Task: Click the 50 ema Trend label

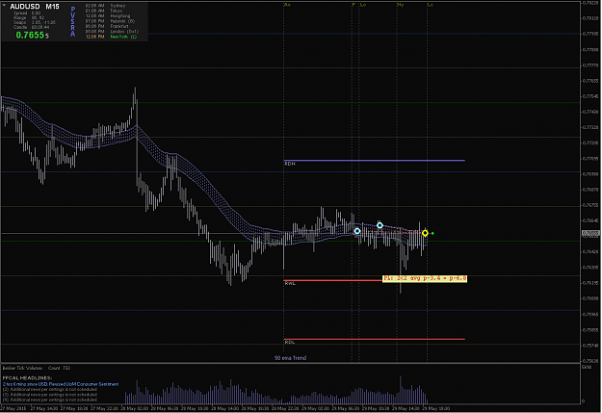Action: pos(290,358)
